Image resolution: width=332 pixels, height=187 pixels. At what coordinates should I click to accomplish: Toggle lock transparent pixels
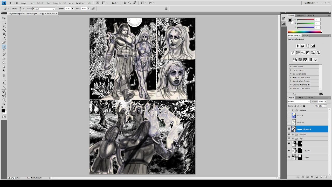point(295,106)
